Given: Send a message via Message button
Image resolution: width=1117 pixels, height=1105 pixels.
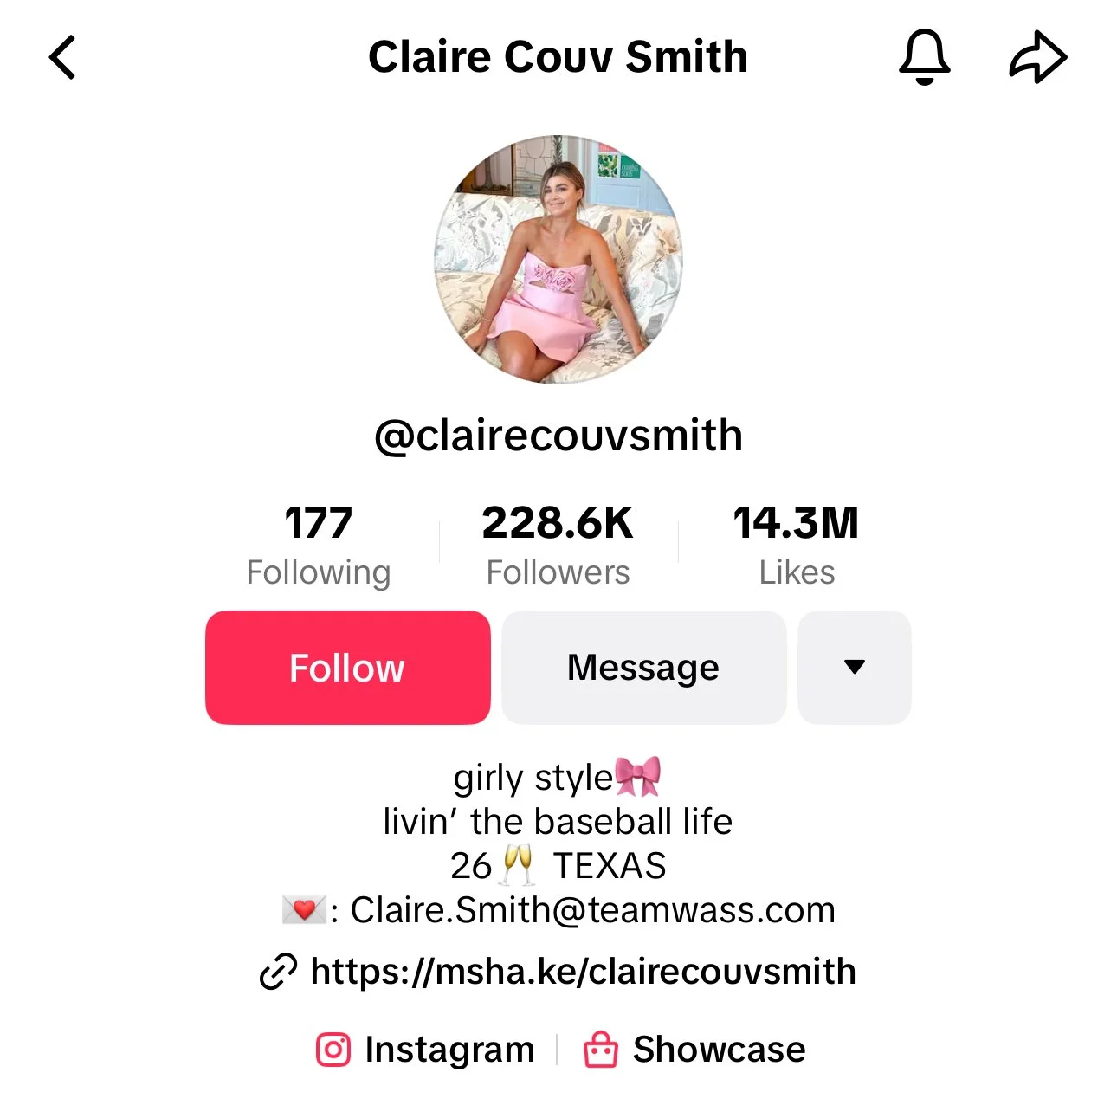Looking at the screenshot, I should point(643,668).
